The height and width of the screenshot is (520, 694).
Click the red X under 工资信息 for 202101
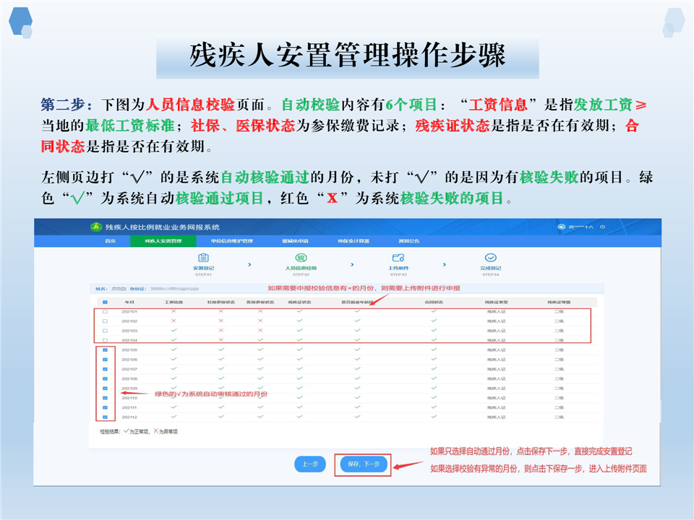tap(173, 311)
